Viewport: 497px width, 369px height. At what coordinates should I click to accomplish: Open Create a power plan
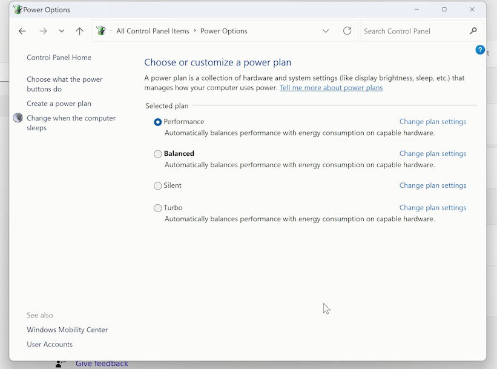click(59, 104)
